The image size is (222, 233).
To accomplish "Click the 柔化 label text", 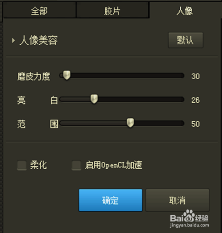I will (39, 165).
